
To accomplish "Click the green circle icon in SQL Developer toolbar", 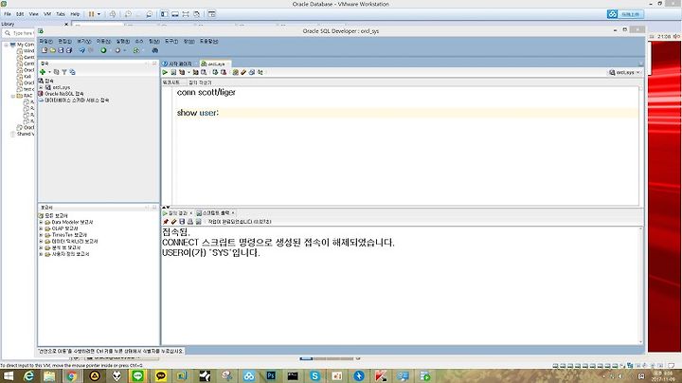I will (103, 50).
